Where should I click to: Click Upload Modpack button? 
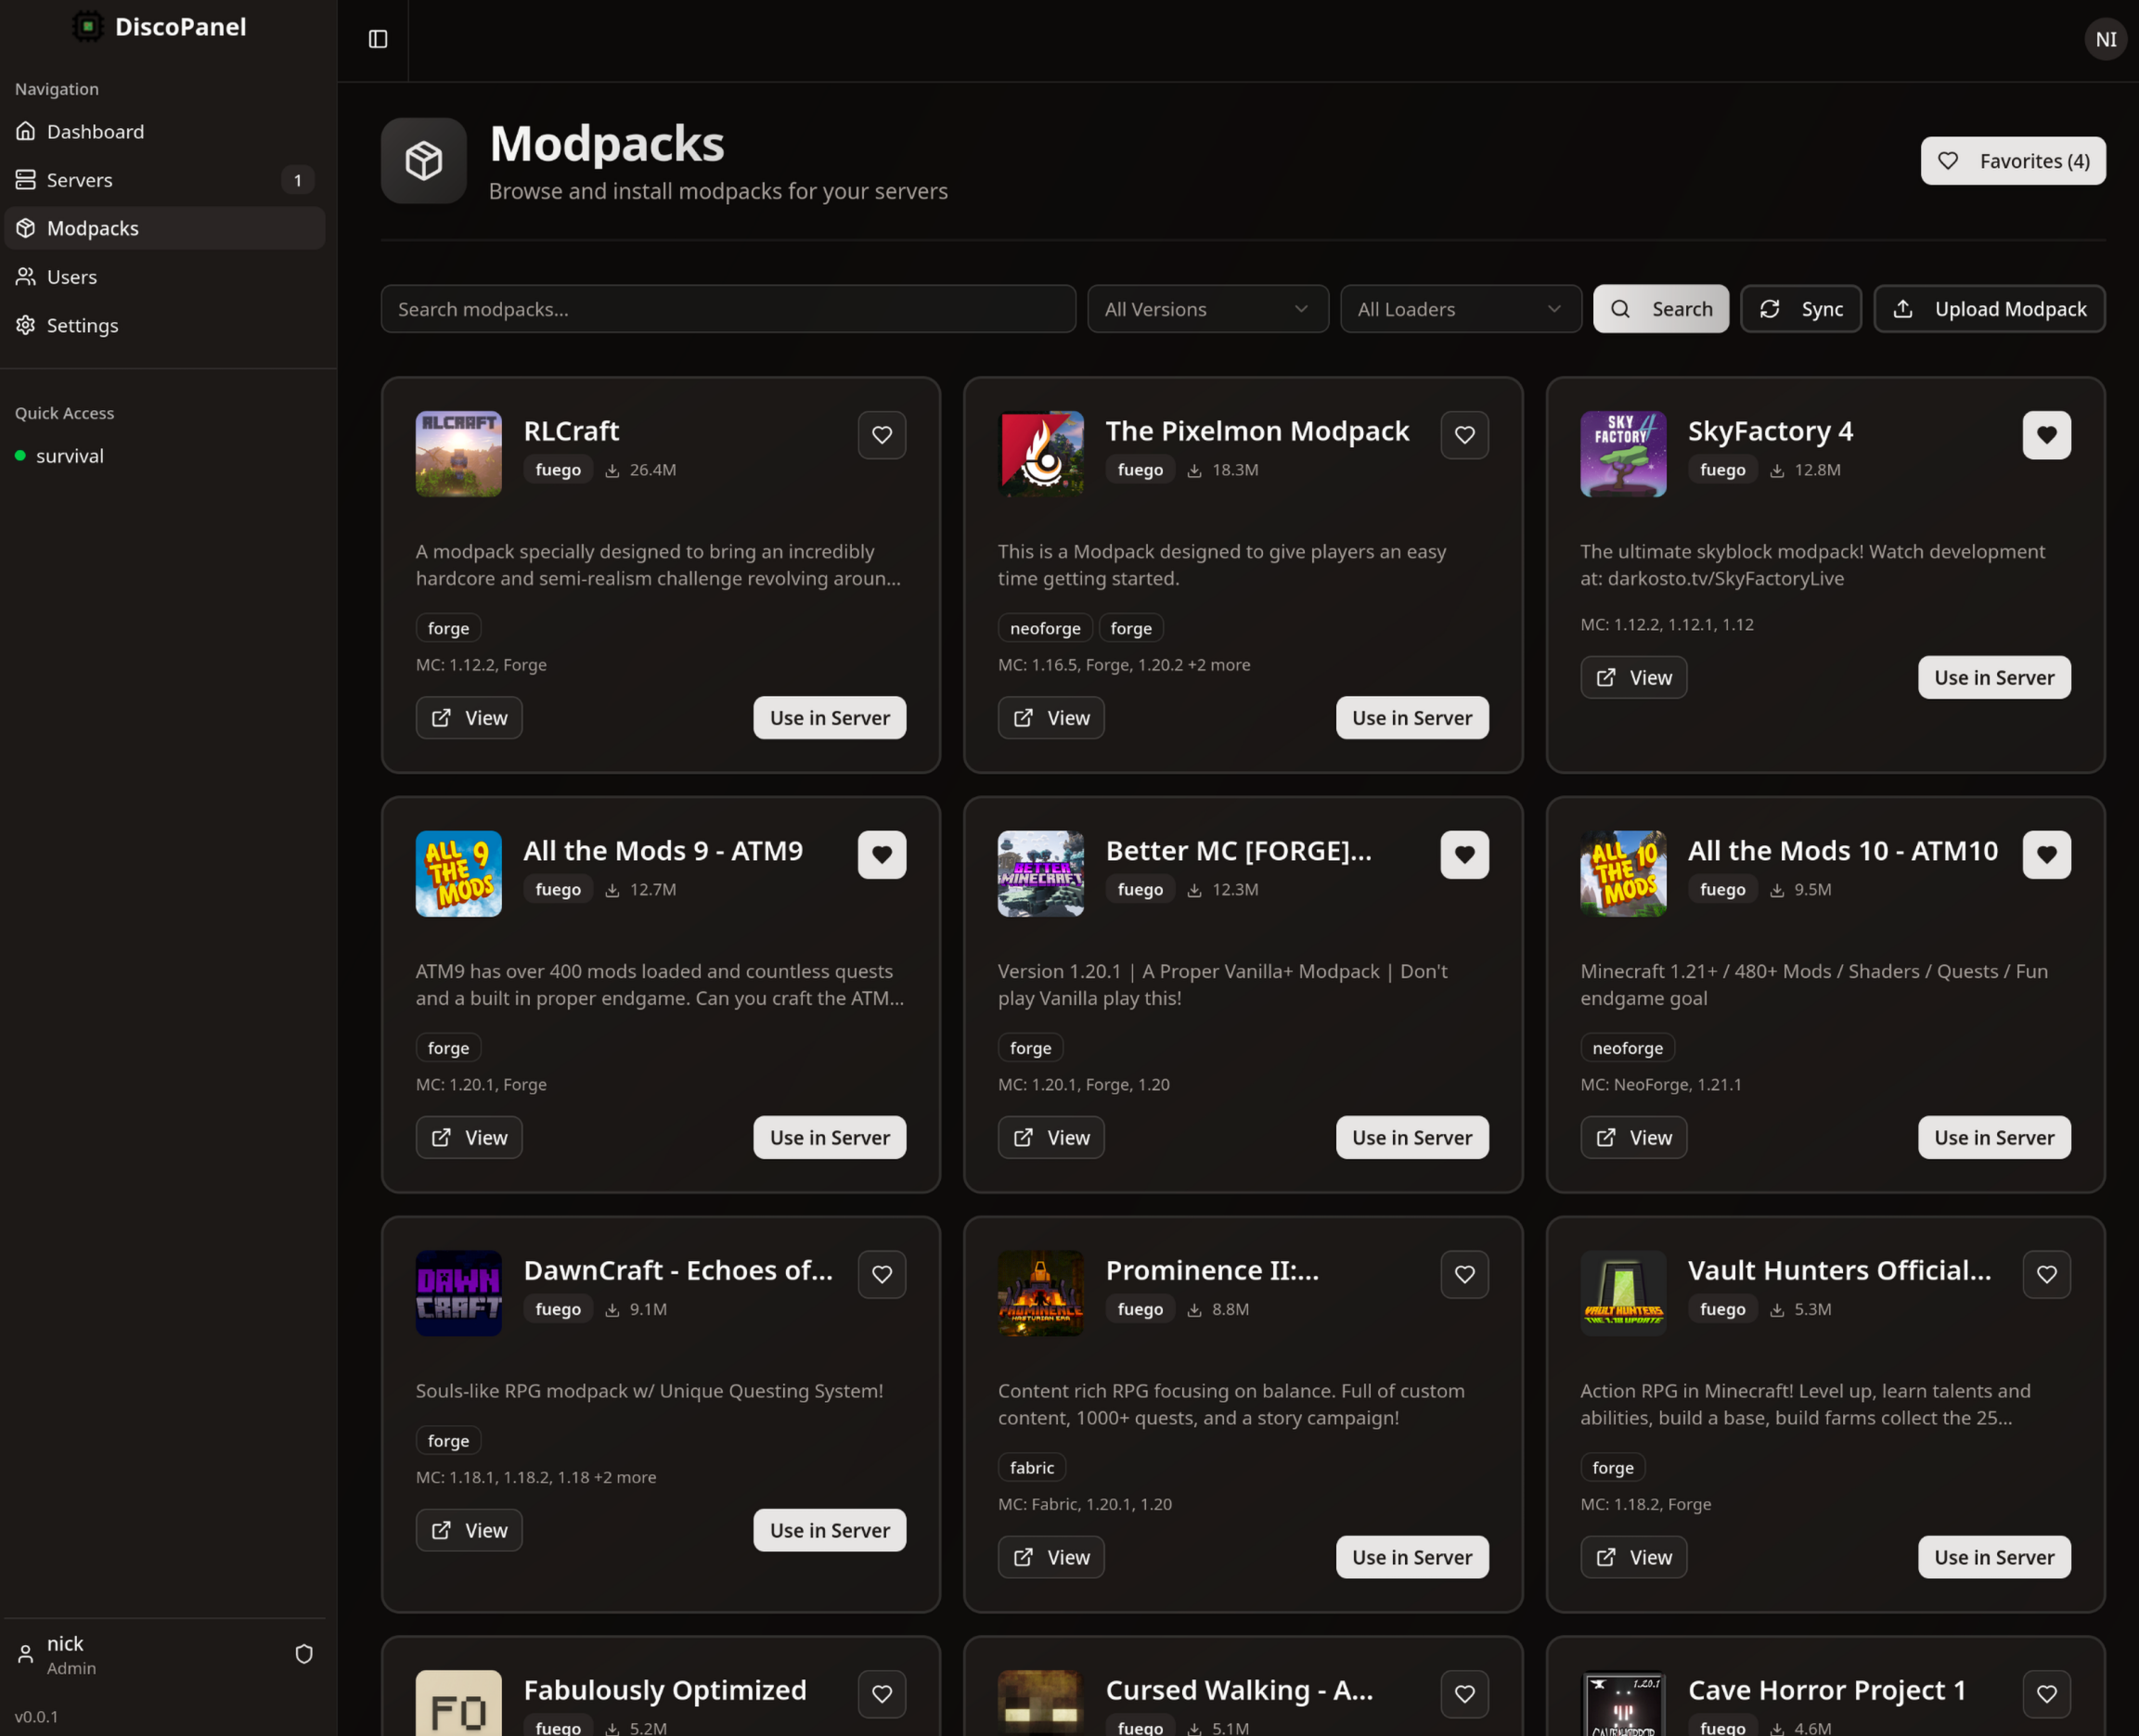pyautogui.click(x=1988, y=309)
